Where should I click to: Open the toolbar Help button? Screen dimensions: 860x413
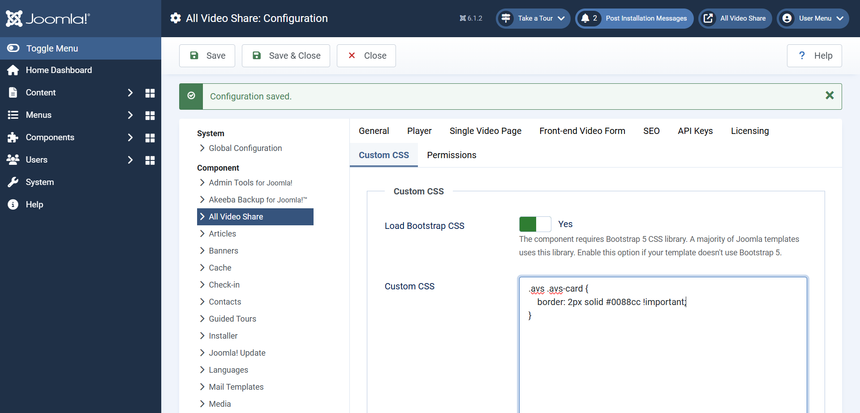[814, 56]
